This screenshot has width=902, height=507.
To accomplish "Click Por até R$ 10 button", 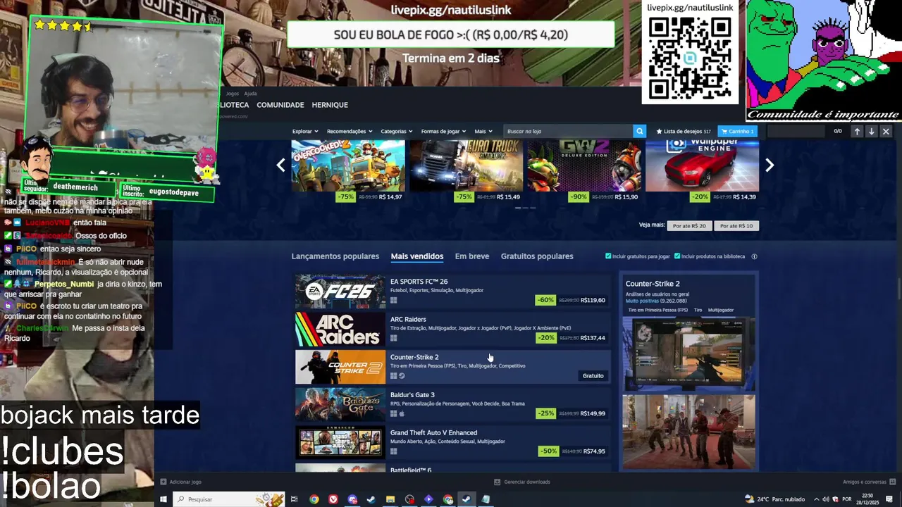I will point(736,225).
